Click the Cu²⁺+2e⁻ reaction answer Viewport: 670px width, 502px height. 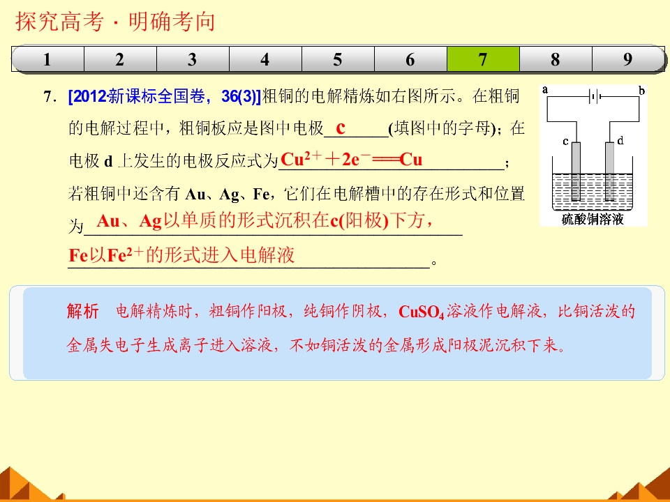click(351, 159)
